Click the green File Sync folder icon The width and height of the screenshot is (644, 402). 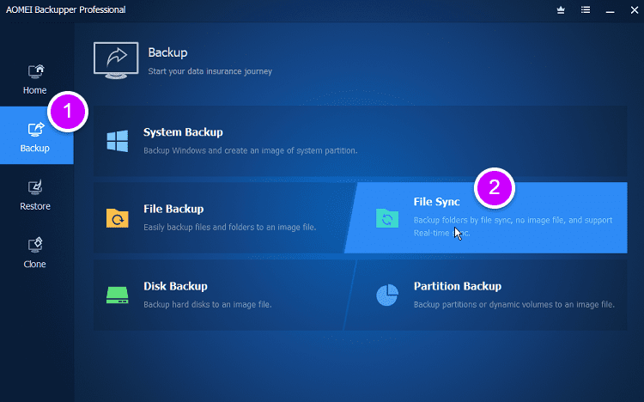click(387, 218)
